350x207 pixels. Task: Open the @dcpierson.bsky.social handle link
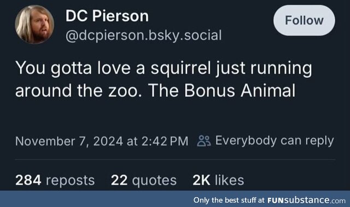[x=143, y=36]
